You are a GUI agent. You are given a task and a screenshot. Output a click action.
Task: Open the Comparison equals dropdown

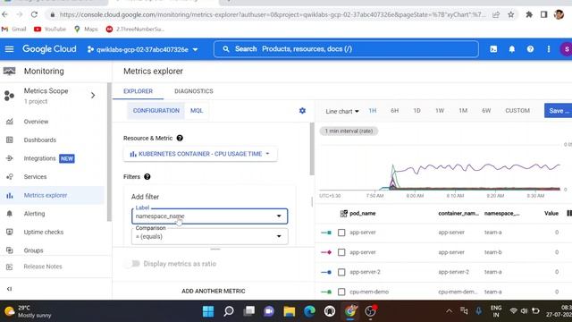point(209,236)
